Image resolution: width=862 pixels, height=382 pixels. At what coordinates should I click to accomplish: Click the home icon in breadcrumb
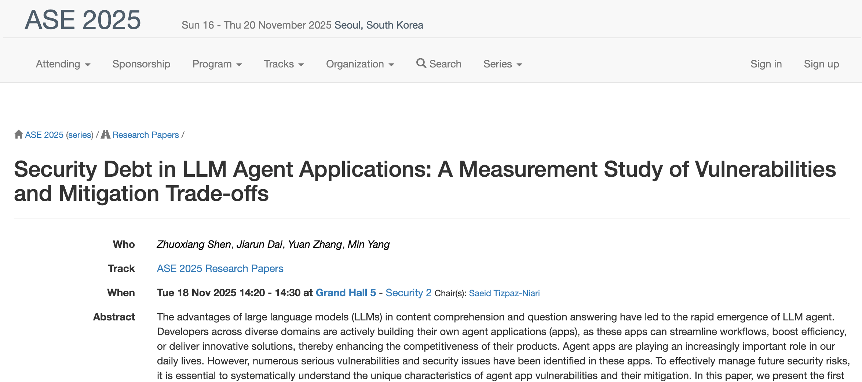tap(19, 135)
